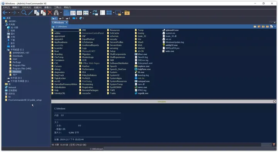
Task: Switch to drive E button
Action: click(x=68, y=18)
